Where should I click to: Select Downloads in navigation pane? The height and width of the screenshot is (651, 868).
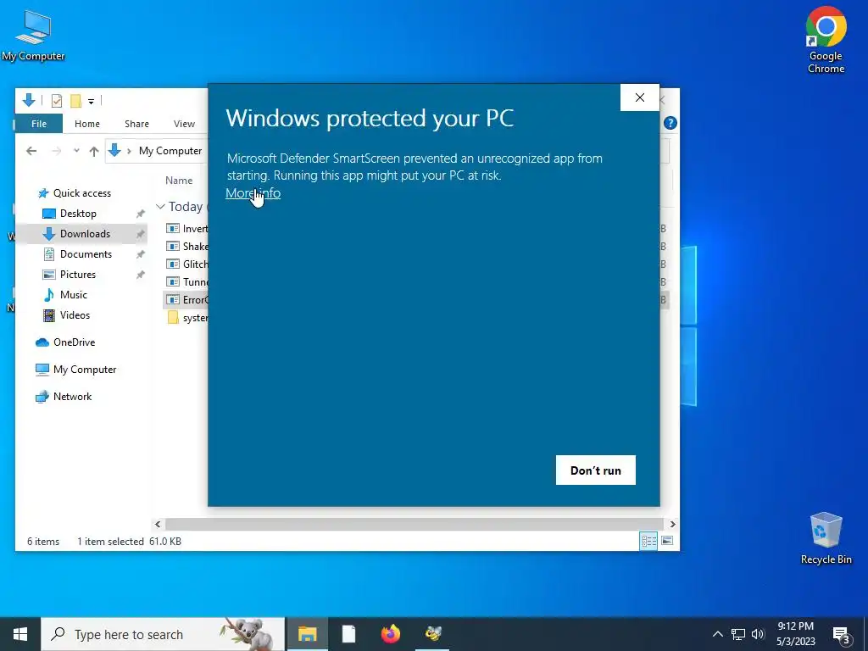coord(85,234)
